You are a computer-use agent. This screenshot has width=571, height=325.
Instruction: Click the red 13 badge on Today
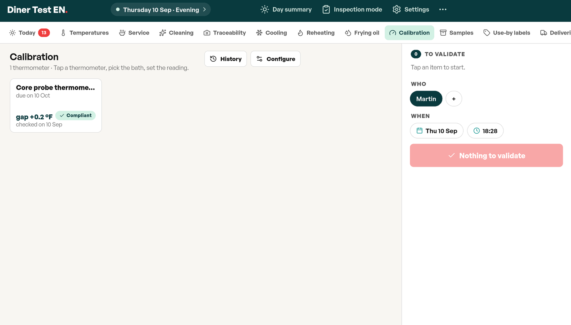click(44, 33)
